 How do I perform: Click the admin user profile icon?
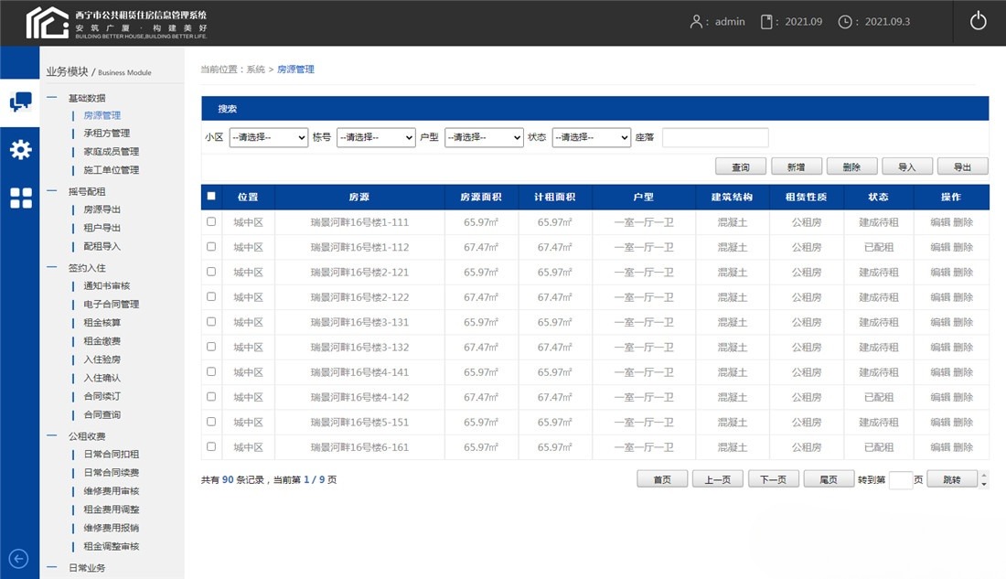[697, 21]
